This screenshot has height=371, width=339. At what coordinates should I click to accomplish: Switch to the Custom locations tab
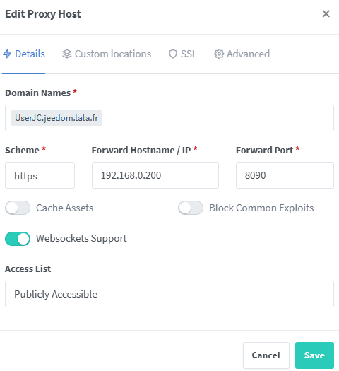tap(107, 54)
